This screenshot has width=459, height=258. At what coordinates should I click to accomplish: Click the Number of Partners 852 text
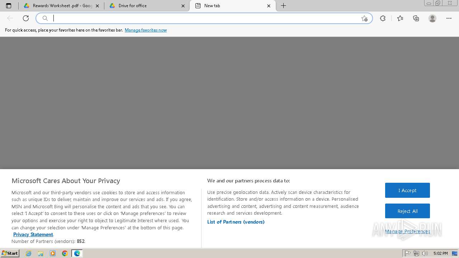pyautogui.click(x=48, y=241)
